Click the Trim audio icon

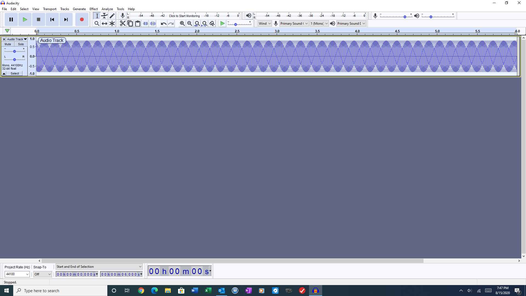[145, 24]
